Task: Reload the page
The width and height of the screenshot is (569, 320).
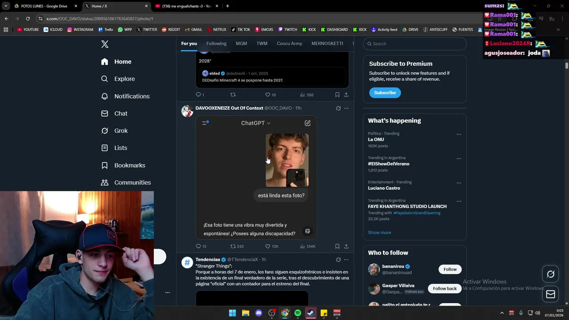Action: (x=28, y=19)
